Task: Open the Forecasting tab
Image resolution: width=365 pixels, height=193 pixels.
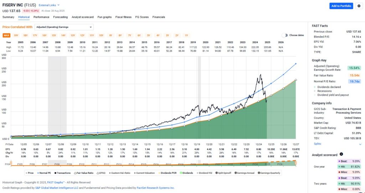Action: point(61,17)
